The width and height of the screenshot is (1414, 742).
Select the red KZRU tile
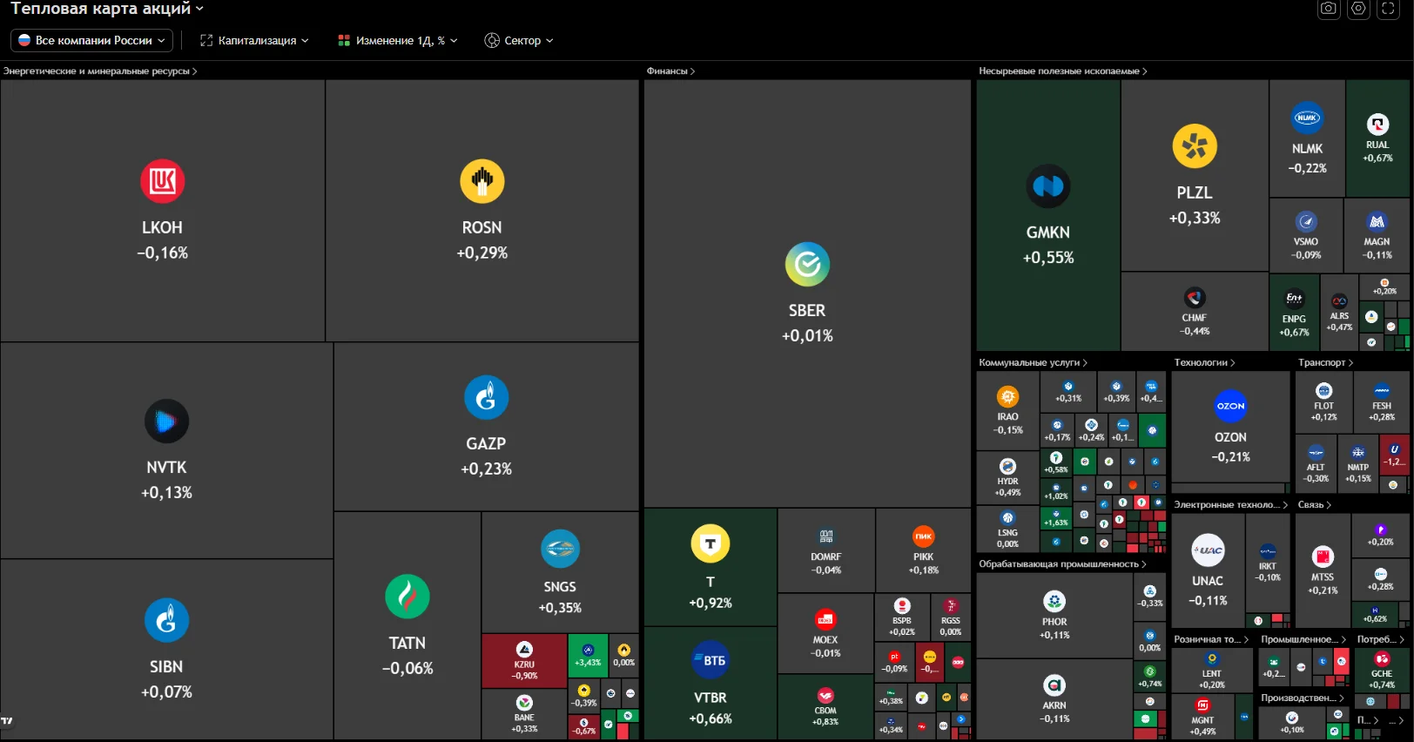coord(524,660)
